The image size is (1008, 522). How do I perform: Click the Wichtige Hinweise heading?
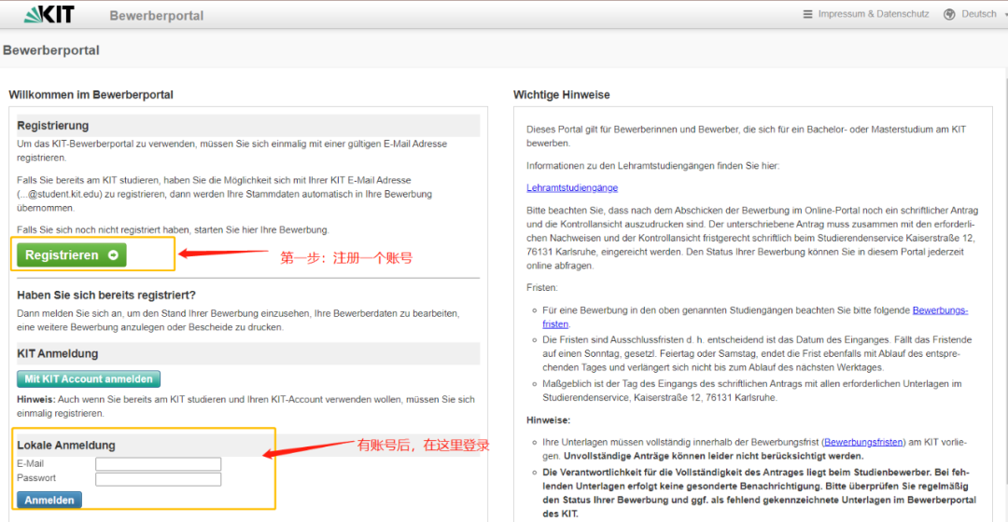click(x=561, y=95)
